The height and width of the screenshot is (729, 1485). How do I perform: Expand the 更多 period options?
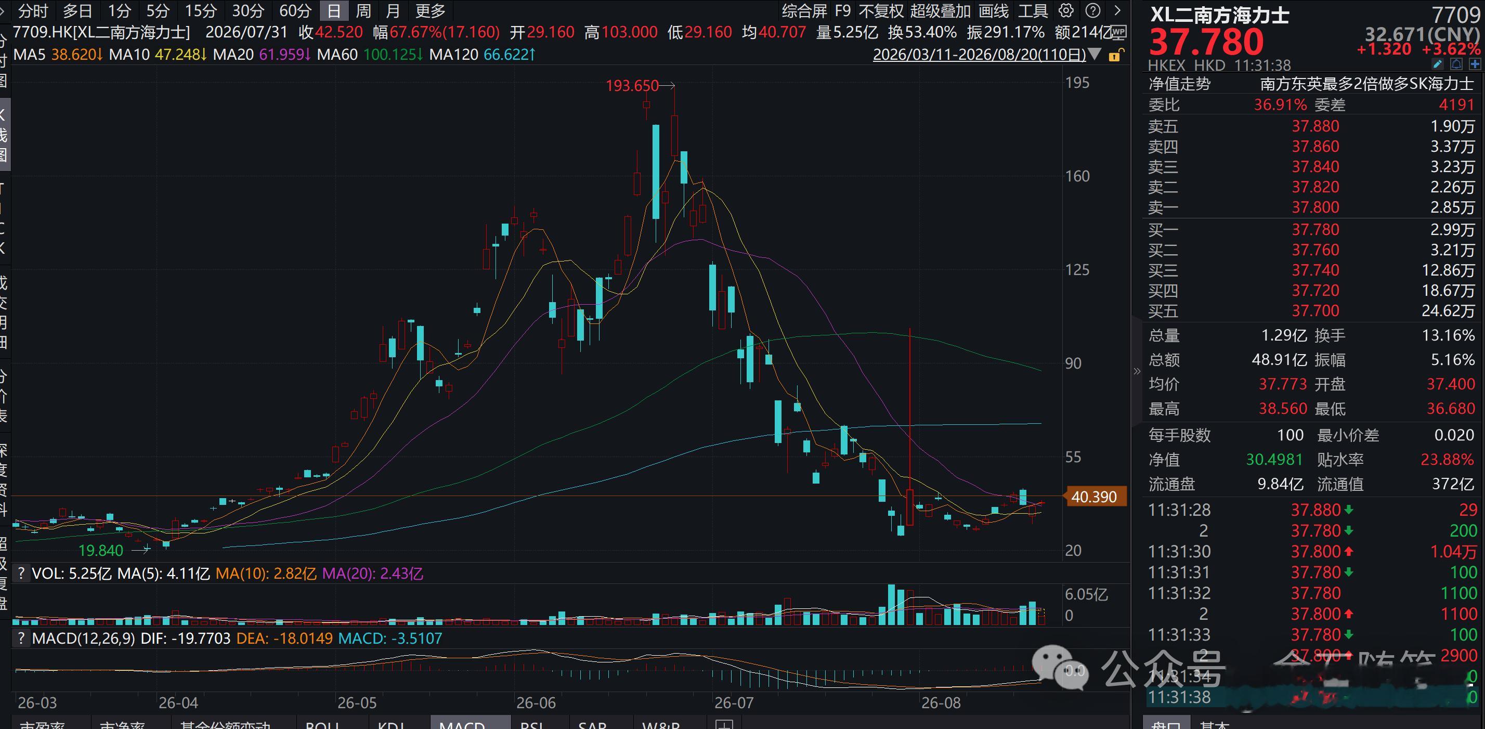(x=430, y=10)
